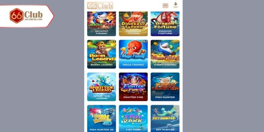
Task: Start the Boom Legend game
Action: click(102, 54)
